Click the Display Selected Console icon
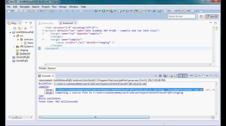This screenshot has width=226, height=126. (196, 76)
